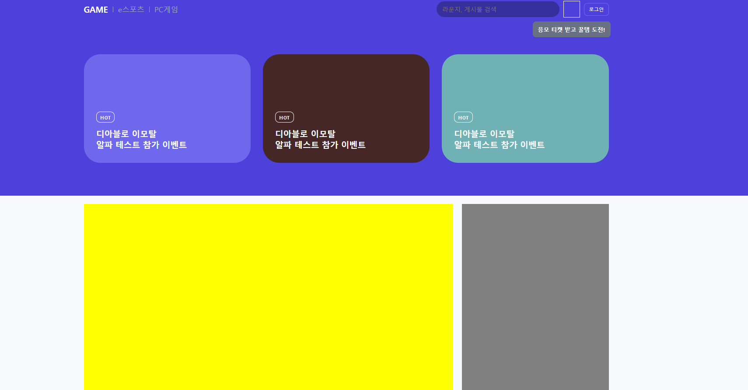Image resolution: width=748 pixels, height=390 pixels.
Task: Open the teal 디아블로 이모탈 event card
Action: (525, 109)
